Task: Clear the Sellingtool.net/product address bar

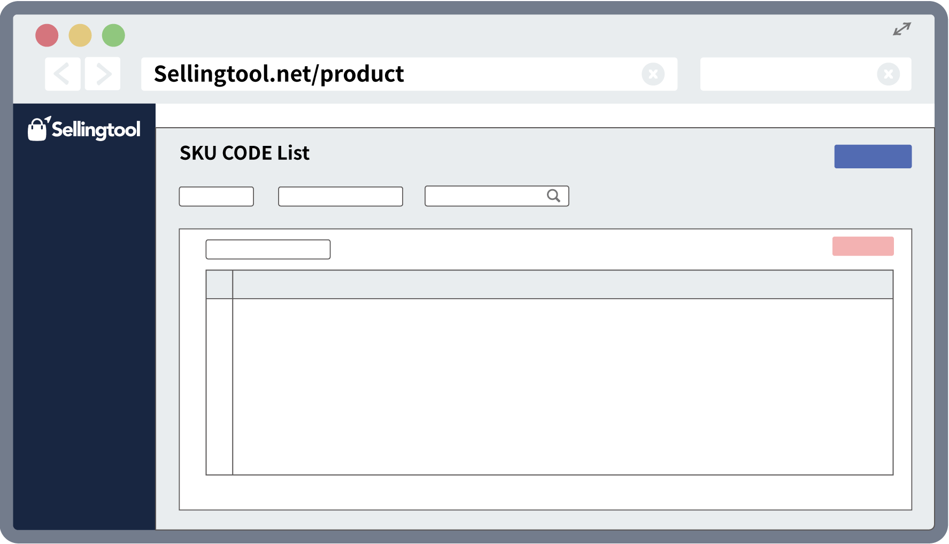Action: [653, 74]
